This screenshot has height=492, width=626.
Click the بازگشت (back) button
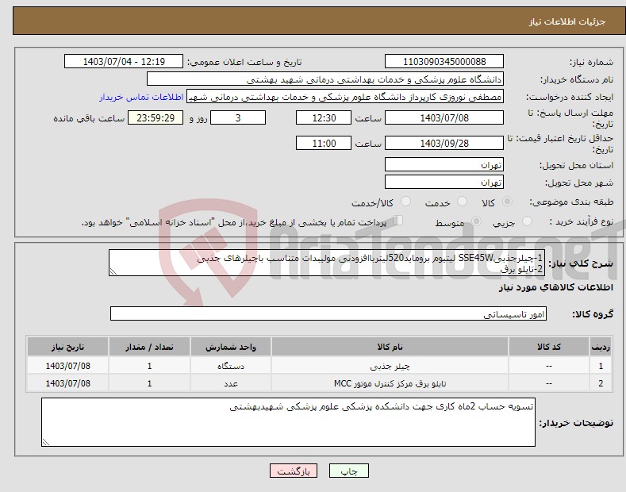tap(294, 471)
